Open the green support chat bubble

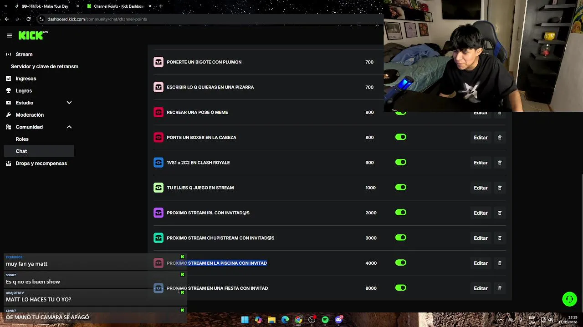[569, 299]
